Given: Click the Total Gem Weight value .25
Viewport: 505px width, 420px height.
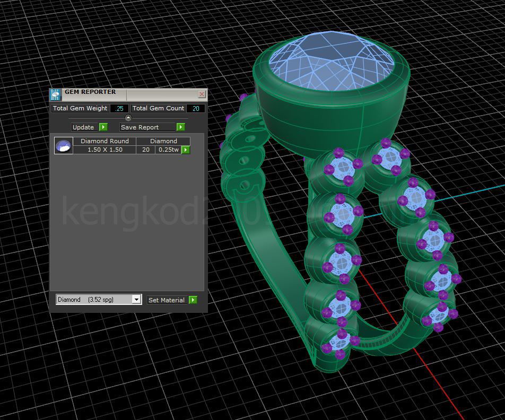Looking at the screenshot, I should click(x=119, y=108).
